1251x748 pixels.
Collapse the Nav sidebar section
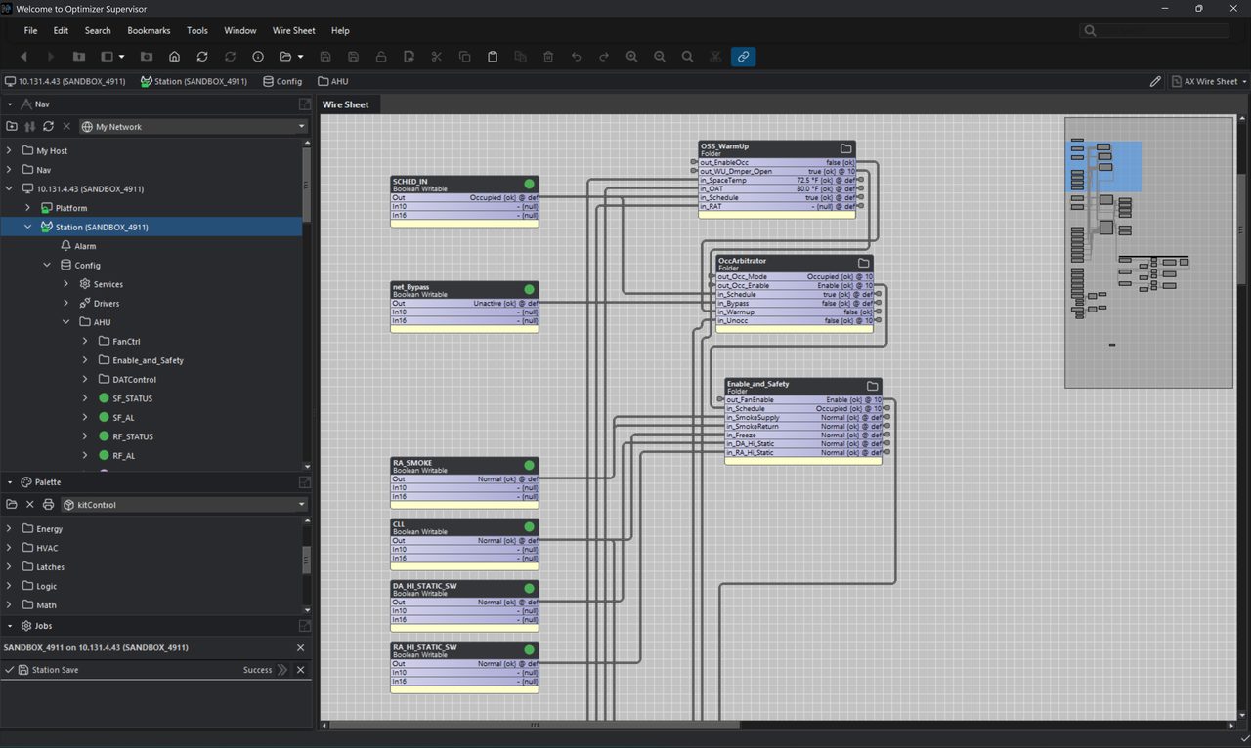10,104
